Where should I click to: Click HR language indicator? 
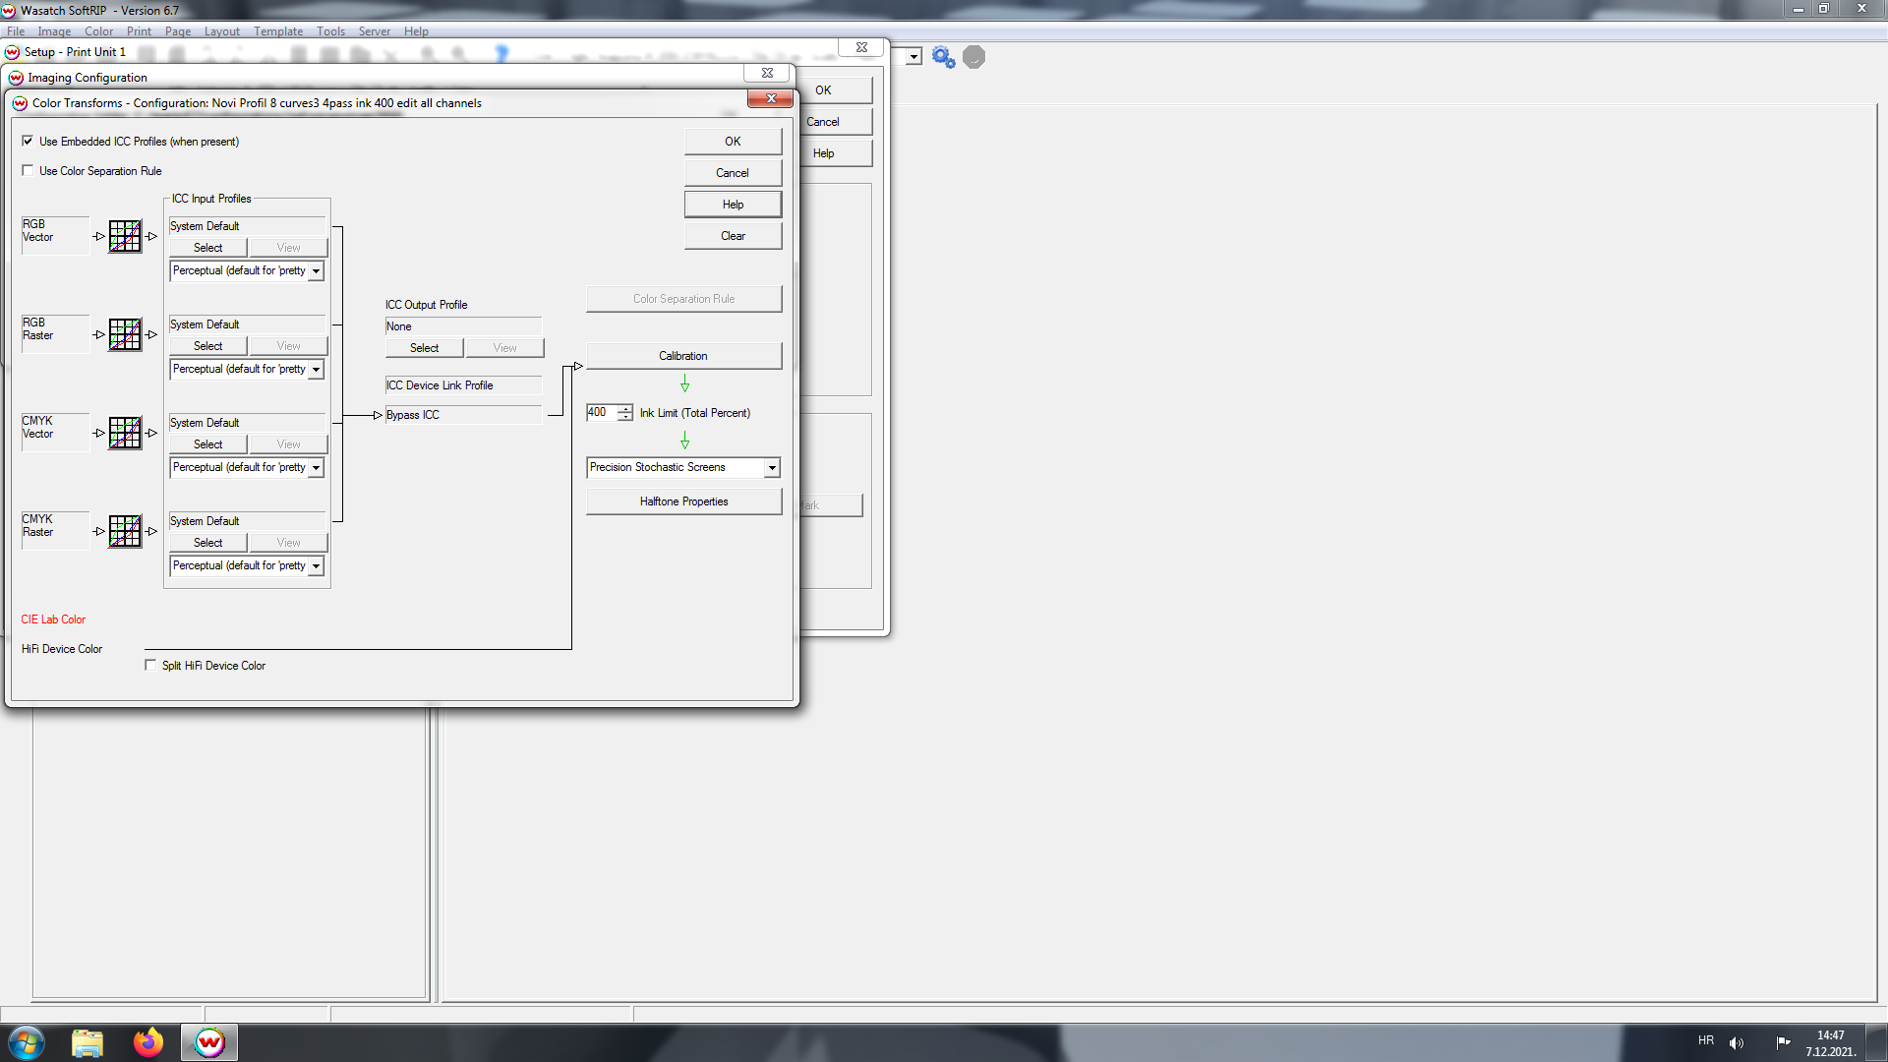pyautogui.click(x=1705, y=1040)
